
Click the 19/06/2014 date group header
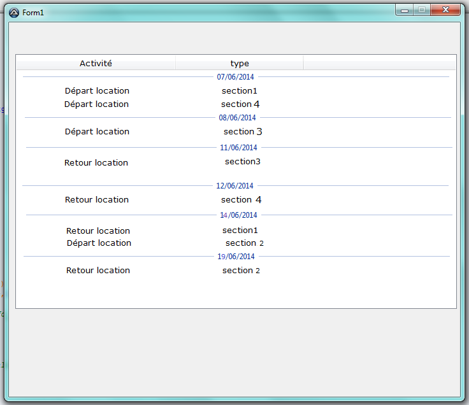coord(236,257)
